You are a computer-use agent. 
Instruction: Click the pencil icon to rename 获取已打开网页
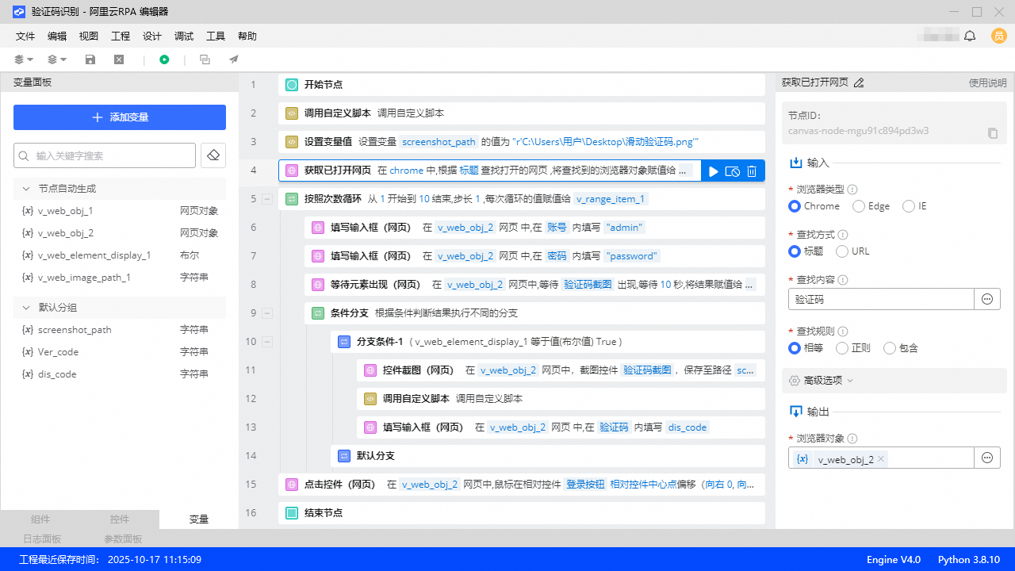(x=859, y=82)
